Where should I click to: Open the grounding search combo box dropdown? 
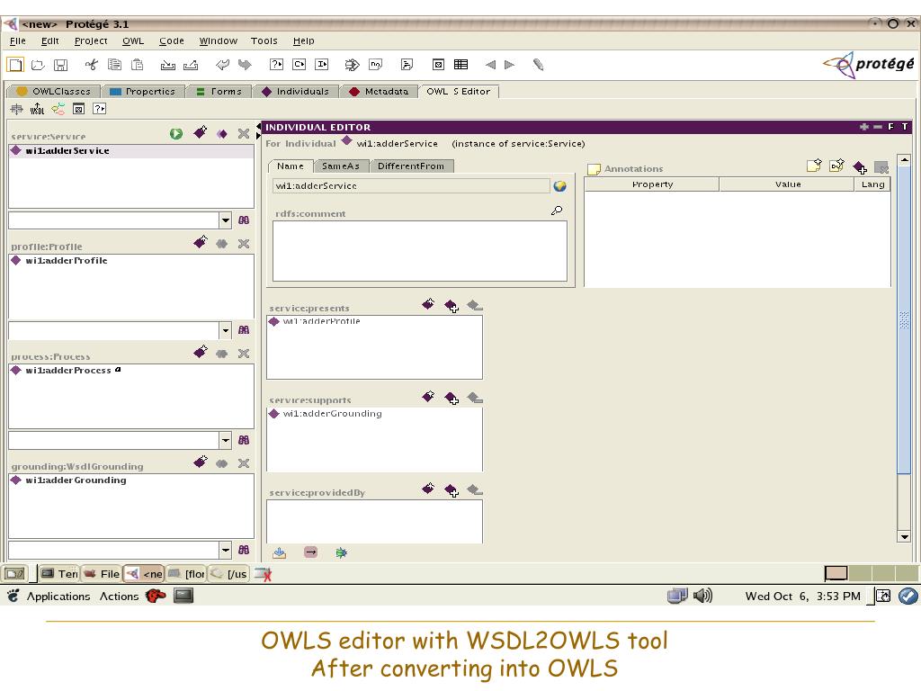(x=226, y=550)
